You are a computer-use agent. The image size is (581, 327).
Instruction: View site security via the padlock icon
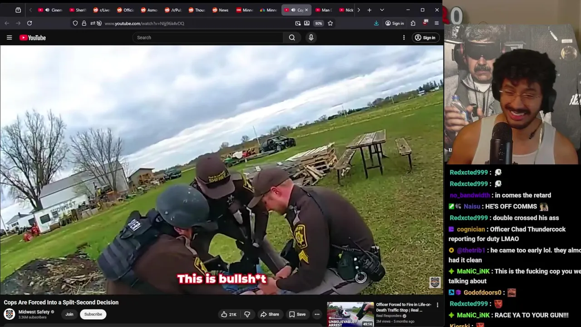[x=84, y=23]
